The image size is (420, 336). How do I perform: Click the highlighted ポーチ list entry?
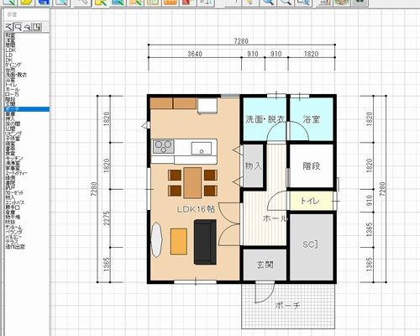pyautogui.click(x=27, y=109)
